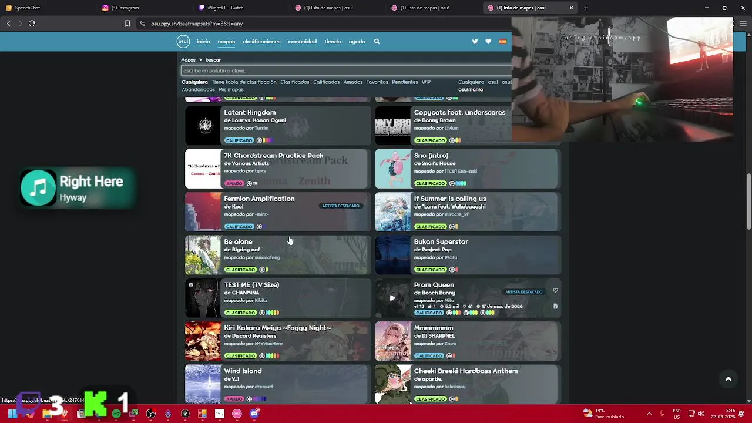Open the ayuda navigation menu
This screenshot has width=752, height=423.
357,42
